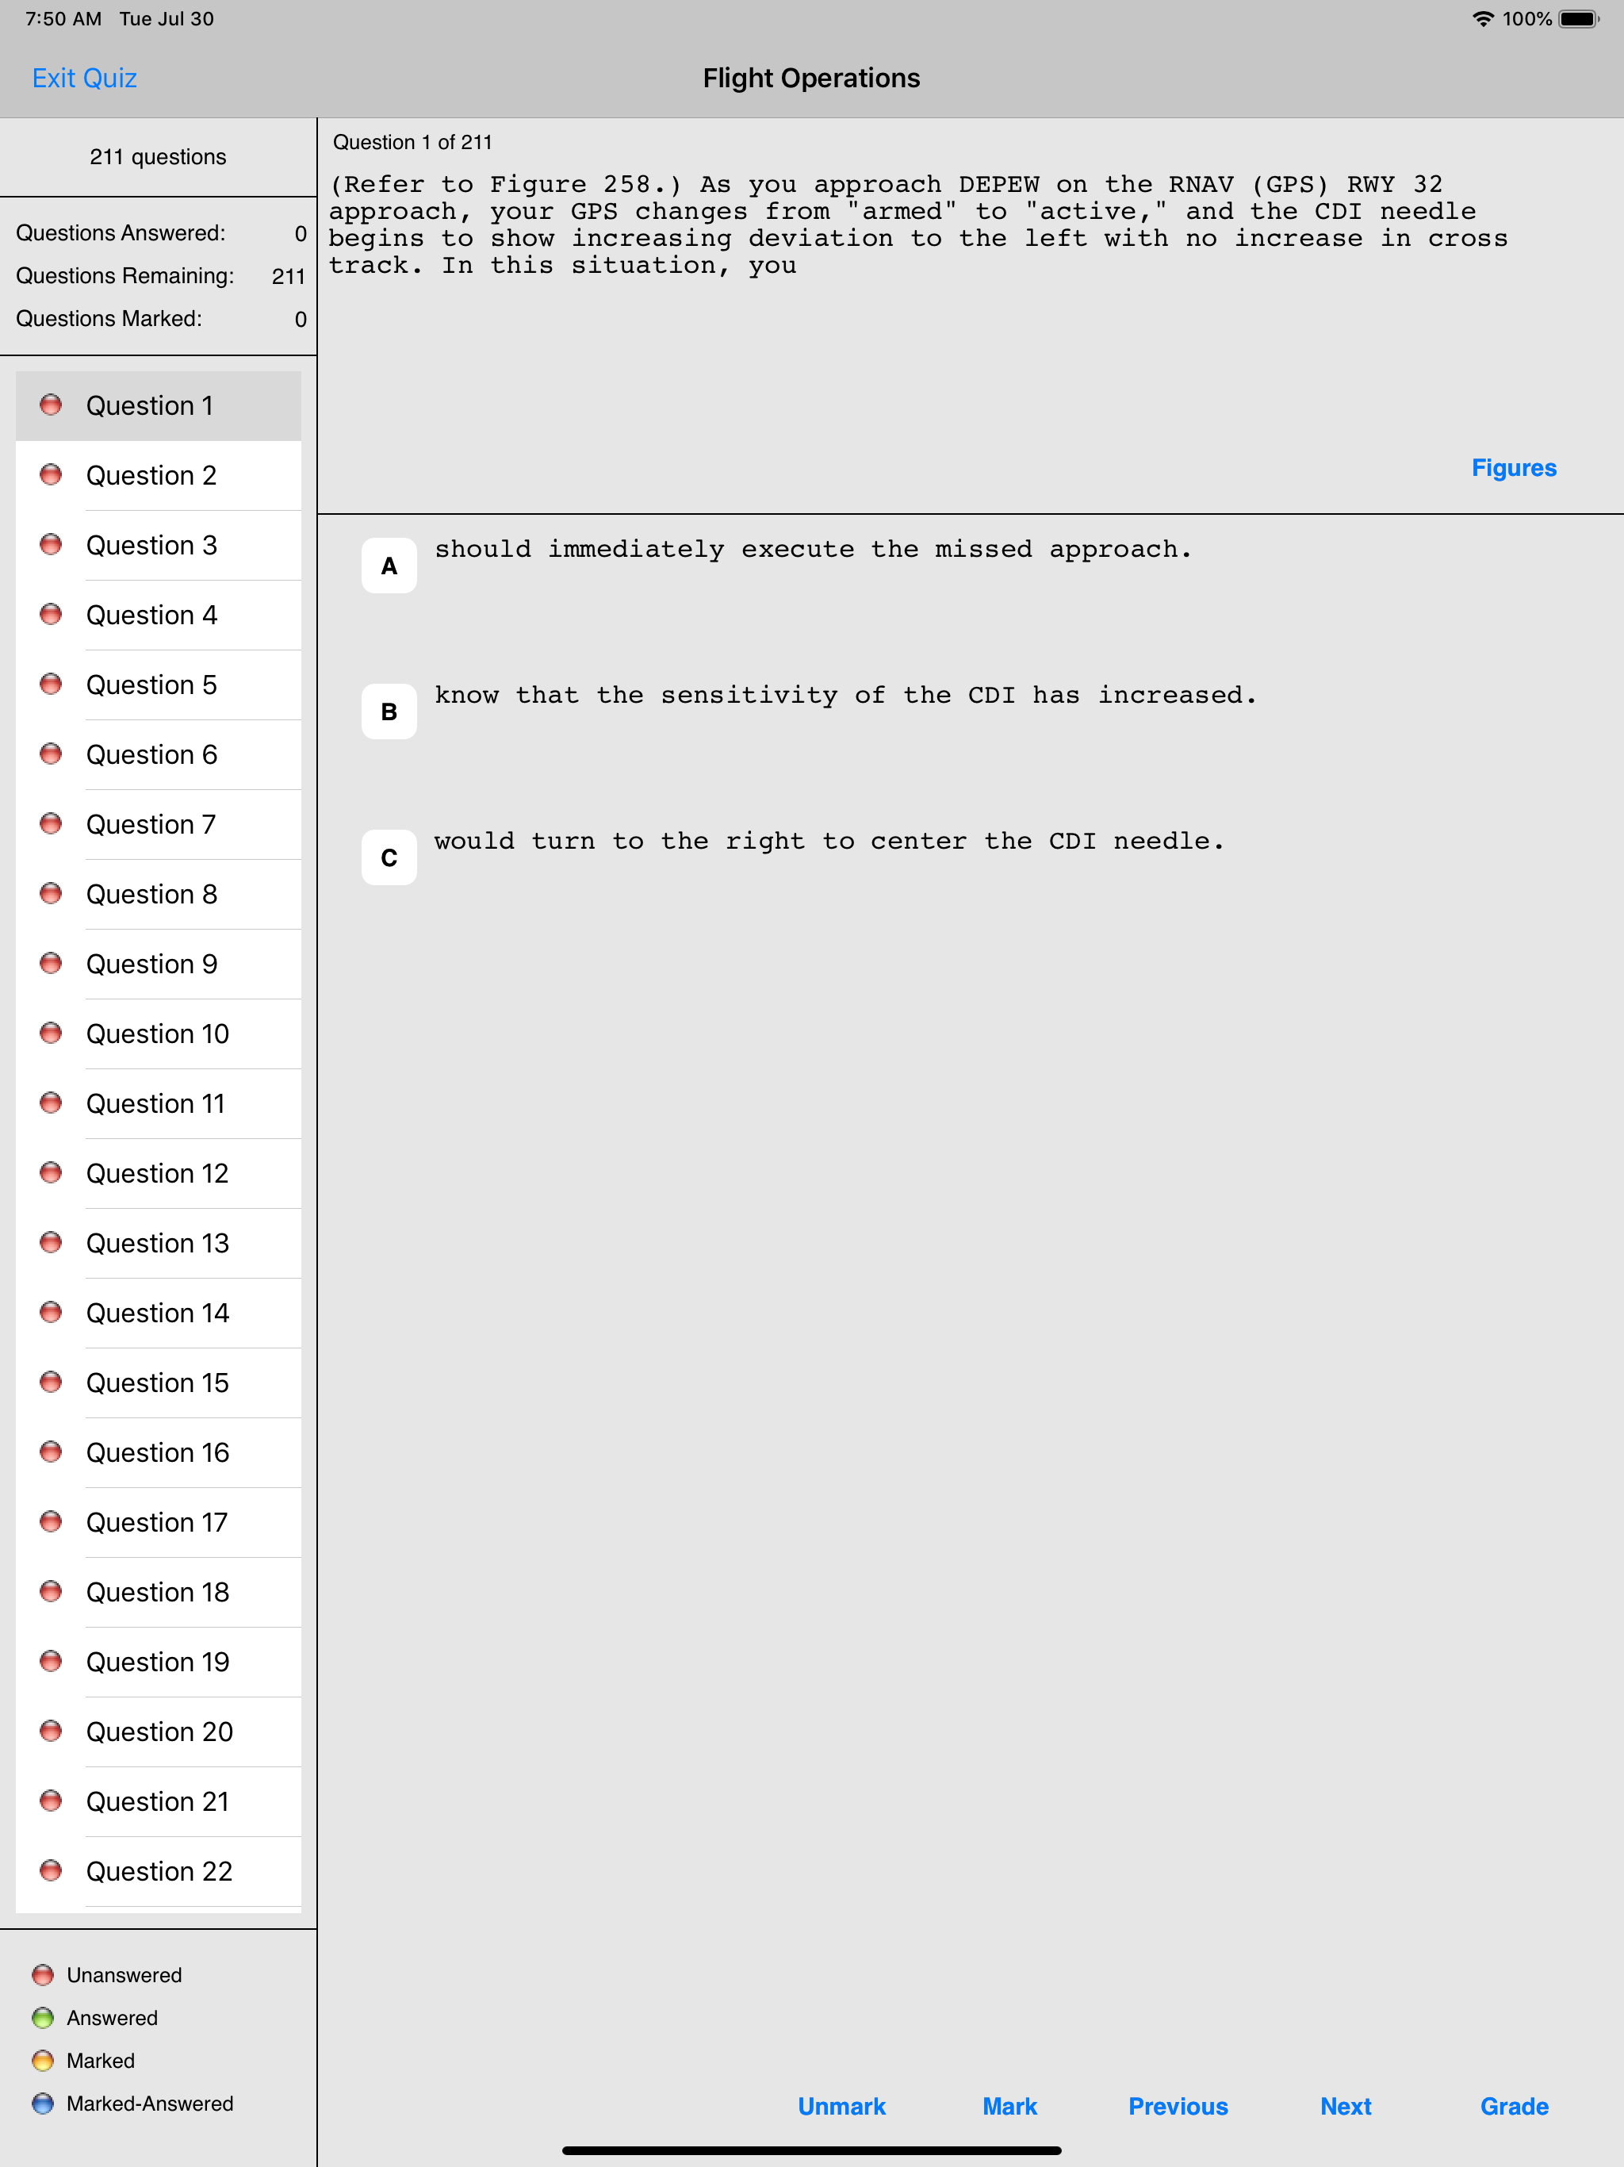Click the battery status icon

(1579, 18)
